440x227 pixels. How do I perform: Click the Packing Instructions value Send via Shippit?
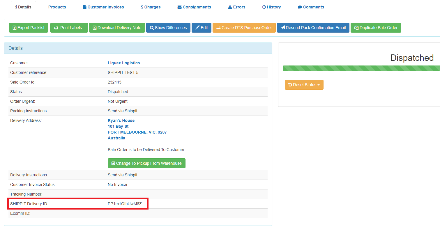tap(123, 111)
